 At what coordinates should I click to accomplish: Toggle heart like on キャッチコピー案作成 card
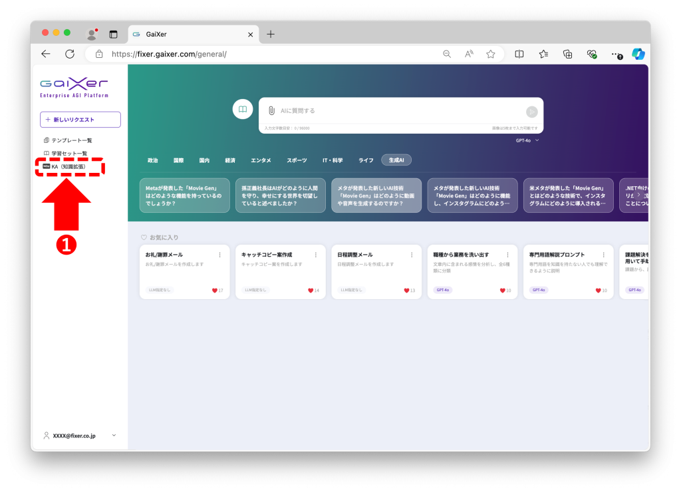tap(308, 291)
